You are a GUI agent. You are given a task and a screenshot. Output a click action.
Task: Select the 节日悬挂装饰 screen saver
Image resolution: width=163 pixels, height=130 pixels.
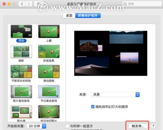click(x=49, y=92)
